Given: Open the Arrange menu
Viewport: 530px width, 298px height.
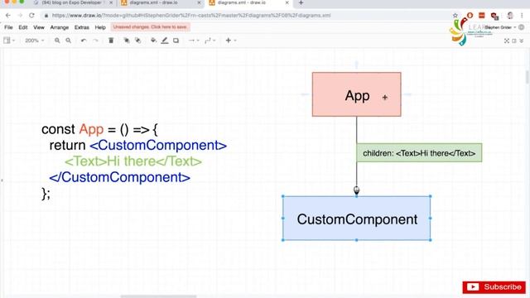Looking at the screenshot, I should click(59, 27).
